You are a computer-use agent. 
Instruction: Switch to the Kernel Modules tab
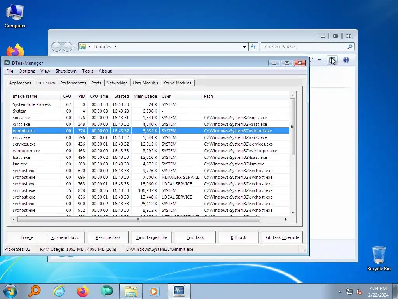[177, 83]
